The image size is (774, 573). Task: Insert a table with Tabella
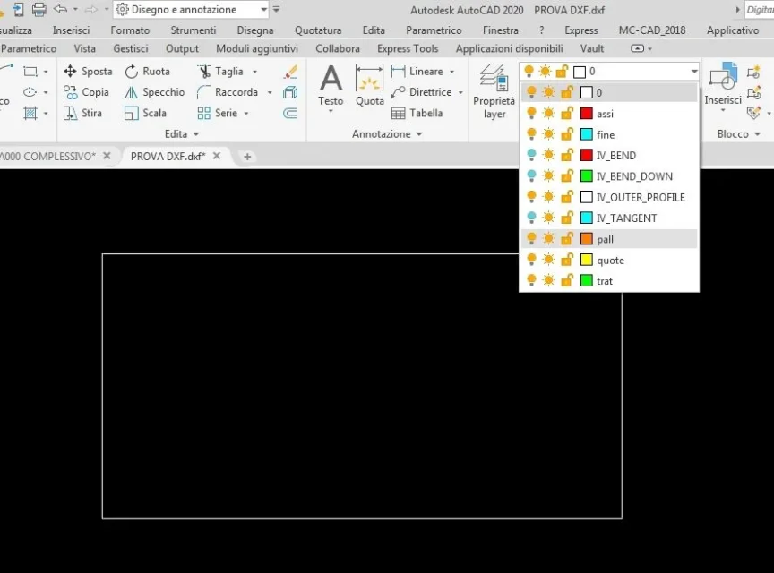tap(417, 113)
